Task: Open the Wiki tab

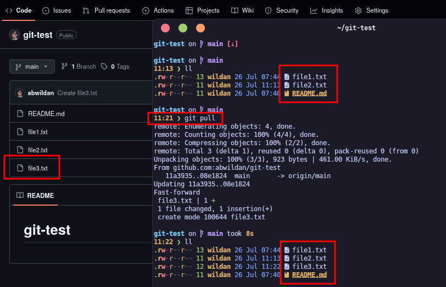Action: tap(242, 10)
